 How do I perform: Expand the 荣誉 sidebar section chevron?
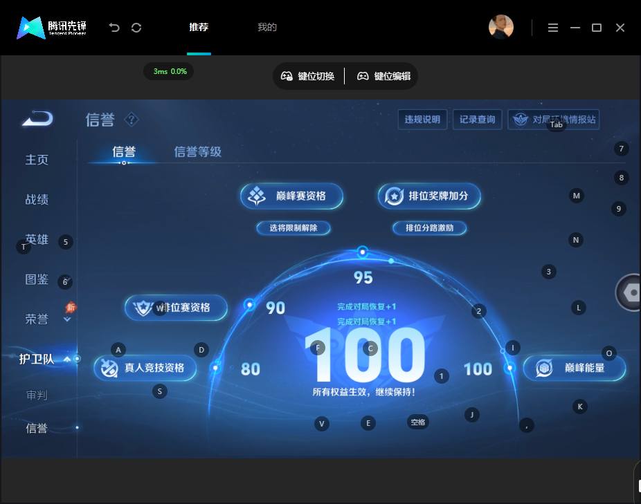tap(67, 319)
